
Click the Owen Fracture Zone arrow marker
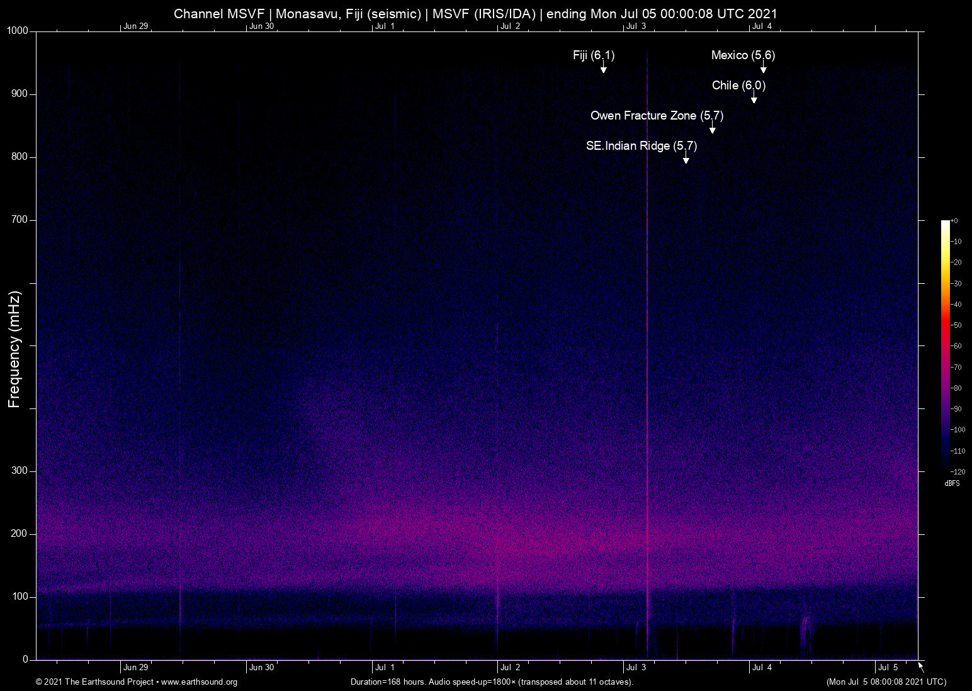pos(712,129)
